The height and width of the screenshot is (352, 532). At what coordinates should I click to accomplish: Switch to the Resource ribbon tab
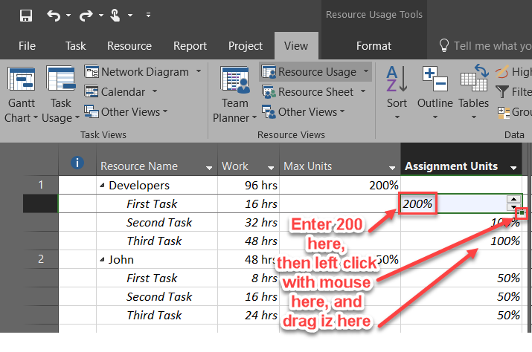129,46
